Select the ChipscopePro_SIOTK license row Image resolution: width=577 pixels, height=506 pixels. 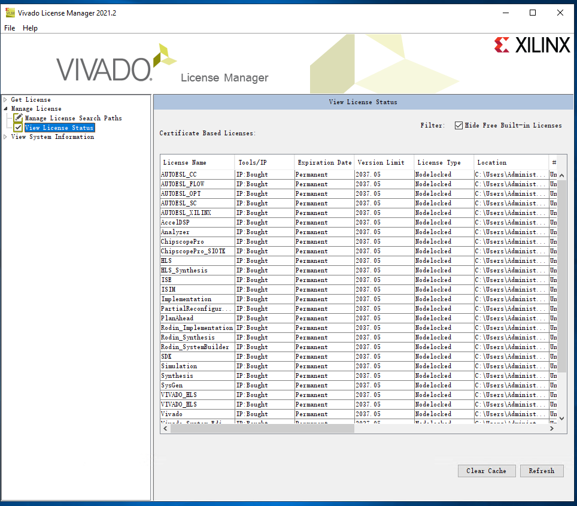click(x=359, y=251)
